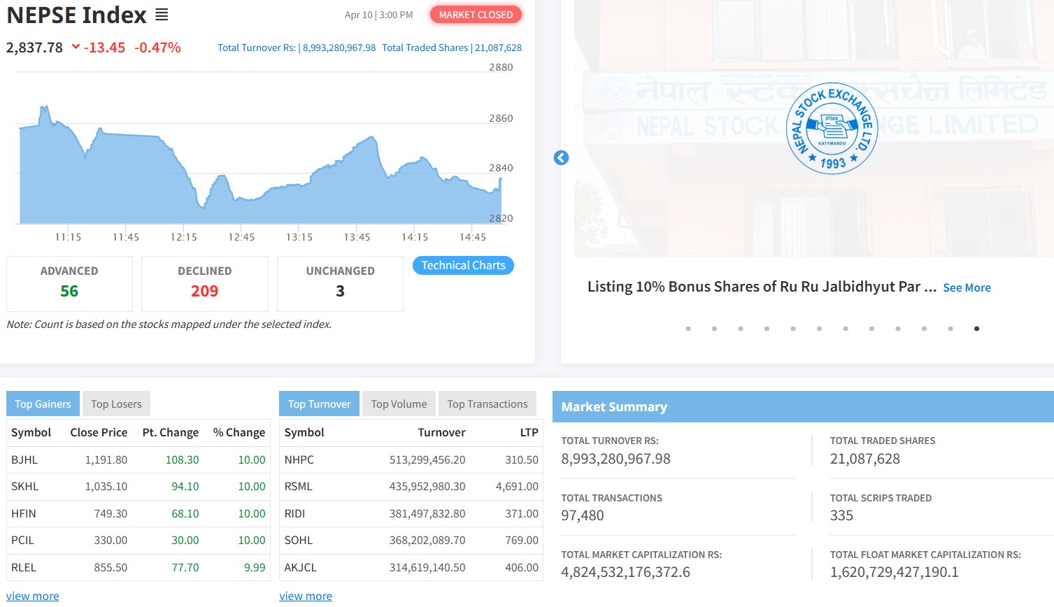Click See More on bonus shares news
This screenshot has height=607, width=1054.
[x=967, y=287]
